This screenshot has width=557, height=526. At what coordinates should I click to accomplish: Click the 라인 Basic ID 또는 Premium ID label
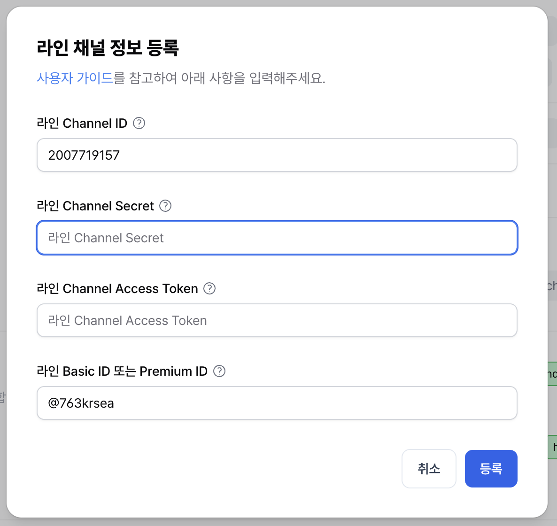pos(121,371)
